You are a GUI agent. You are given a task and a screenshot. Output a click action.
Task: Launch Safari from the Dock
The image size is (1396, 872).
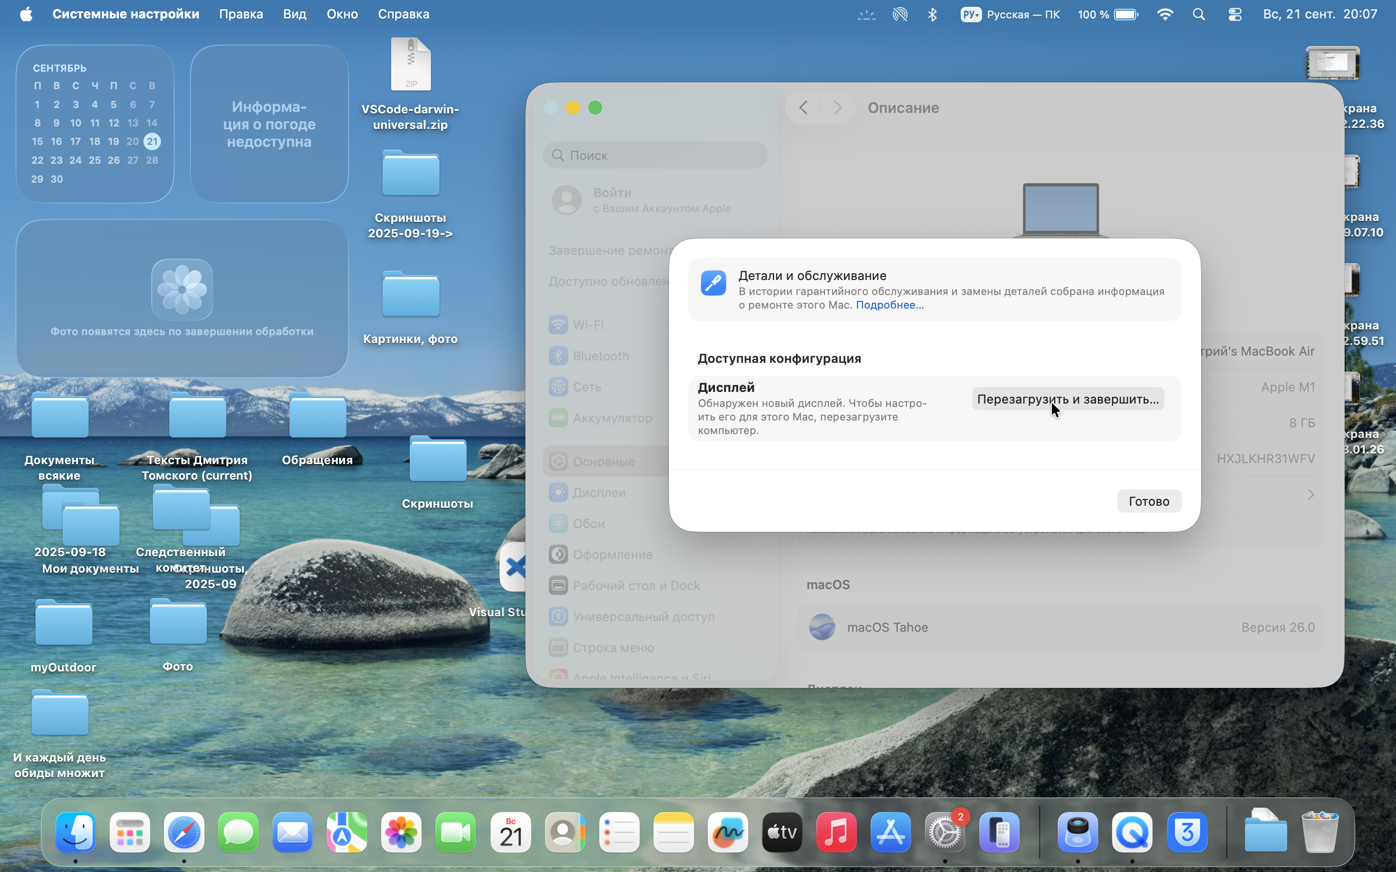tap(184, 832)
